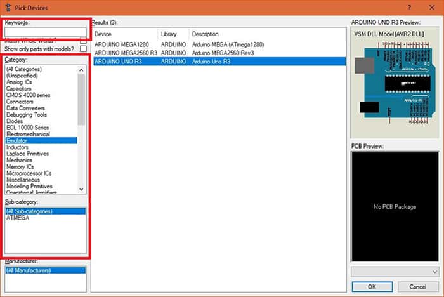This screenshot has height=297, width=444.
Task: Close the Pick Devices dialog
Action: (432, 8)
